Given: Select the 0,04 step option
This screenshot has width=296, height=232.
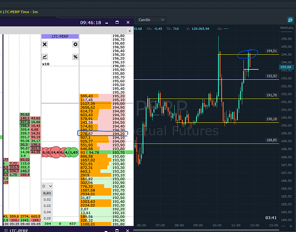Looking at the screenshot, I should [47, 212].
